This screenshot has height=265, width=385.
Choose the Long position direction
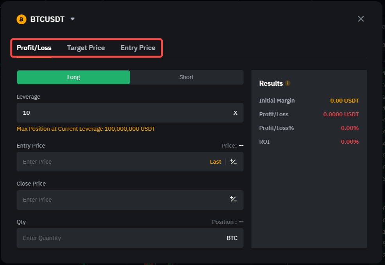click(x=74, y=77)
